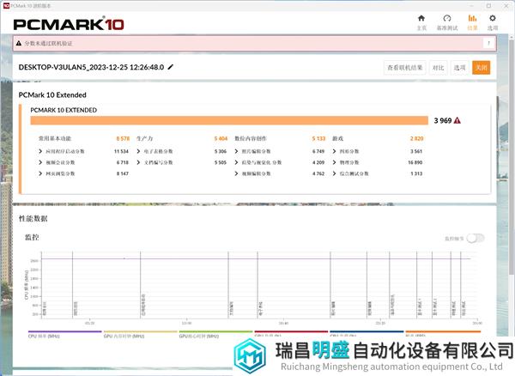The width and height of the screenshot is (515, 376).
Task: Click the Gaming (游戏) score 2 820
Action: point(416,138)
